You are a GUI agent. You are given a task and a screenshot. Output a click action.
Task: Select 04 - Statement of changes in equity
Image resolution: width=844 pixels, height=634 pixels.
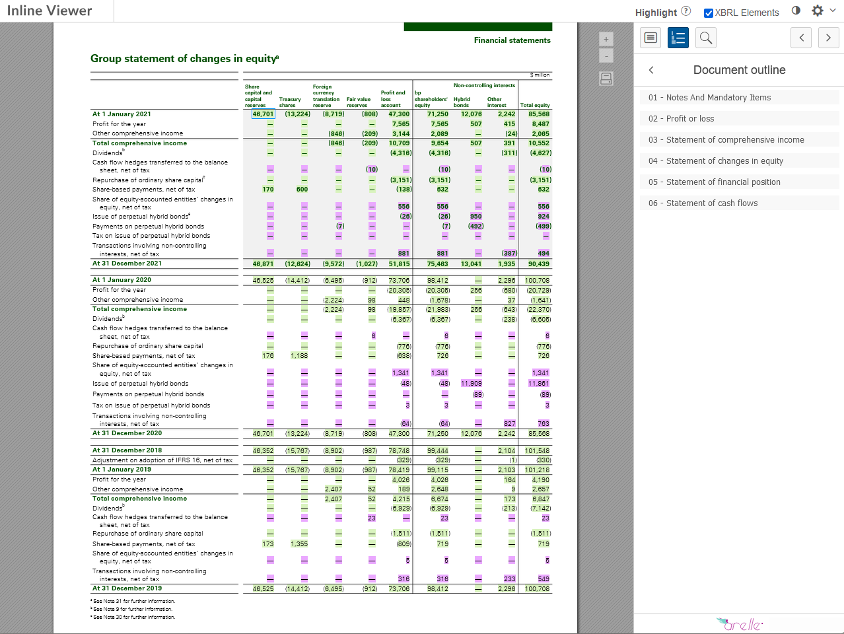point(740,160)
